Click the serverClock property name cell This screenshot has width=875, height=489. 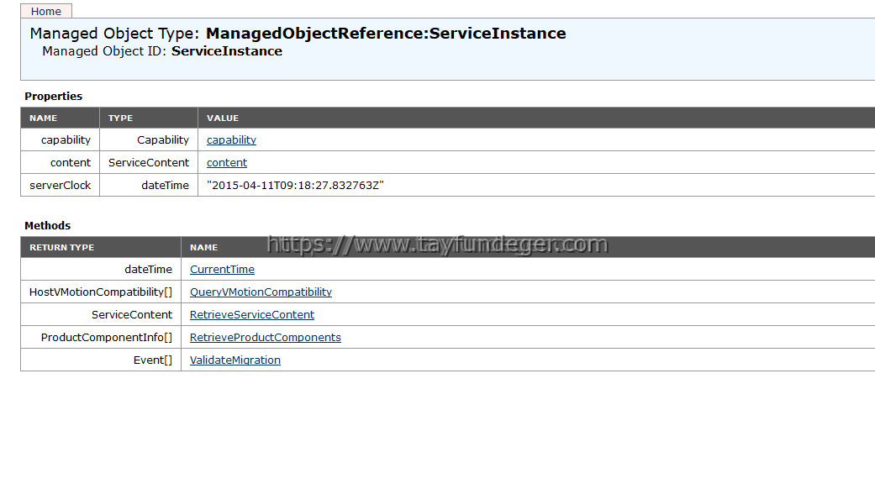[60, 185]
